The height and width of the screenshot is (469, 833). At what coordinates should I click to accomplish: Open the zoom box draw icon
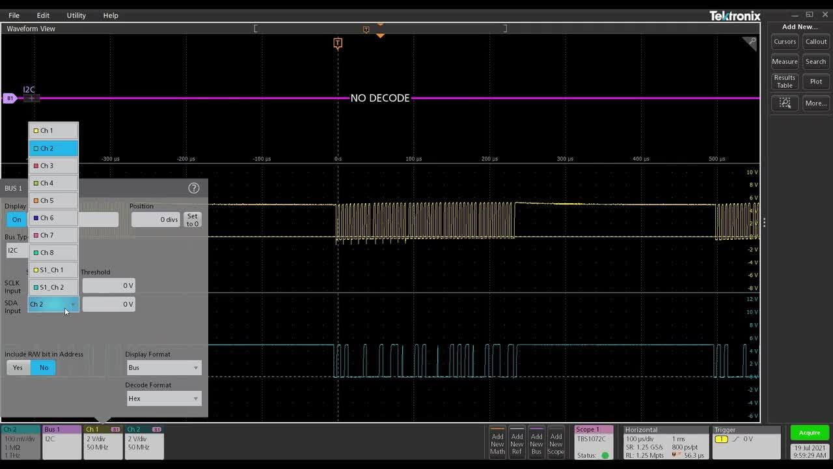click(785, 103)
